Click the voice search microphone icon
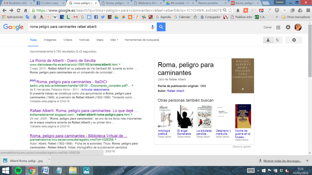 tap(152, 27)
